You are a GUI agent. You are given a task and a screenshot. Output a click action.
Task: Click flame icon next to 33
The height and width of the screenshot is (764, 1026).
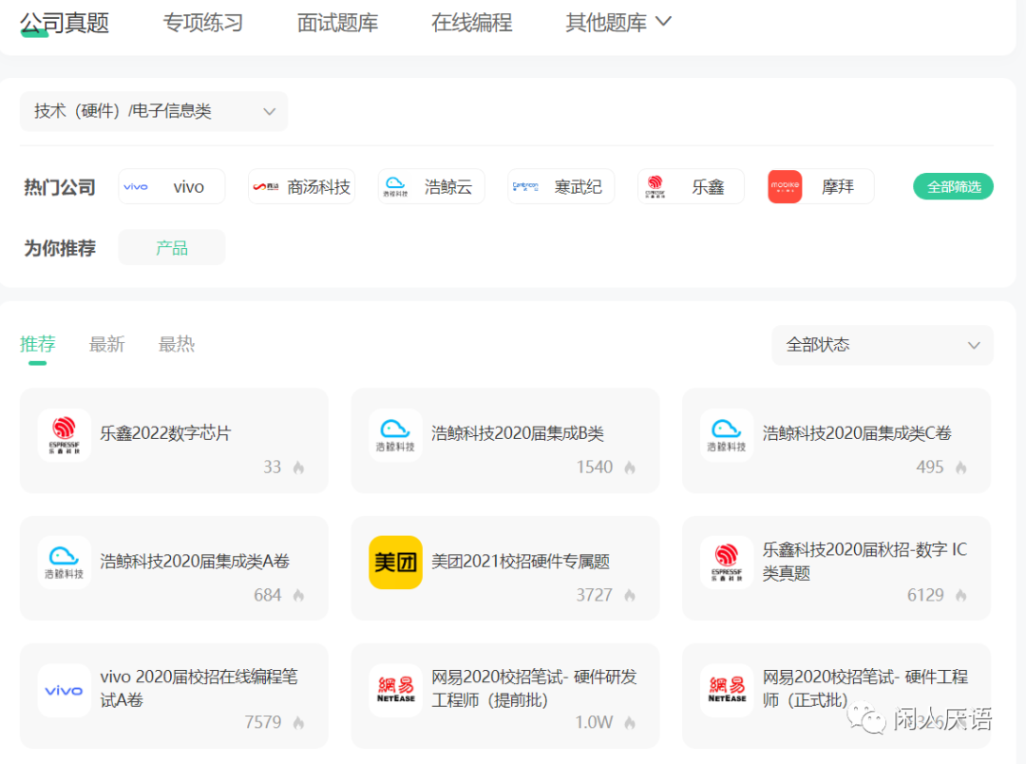pyautogui.click(x=298, y=468)
